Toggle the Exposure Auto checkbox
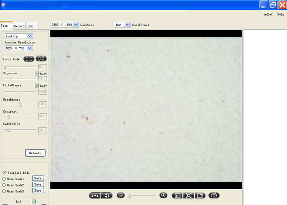This screenshot has height=205, width=287. [x=37, y=73]
